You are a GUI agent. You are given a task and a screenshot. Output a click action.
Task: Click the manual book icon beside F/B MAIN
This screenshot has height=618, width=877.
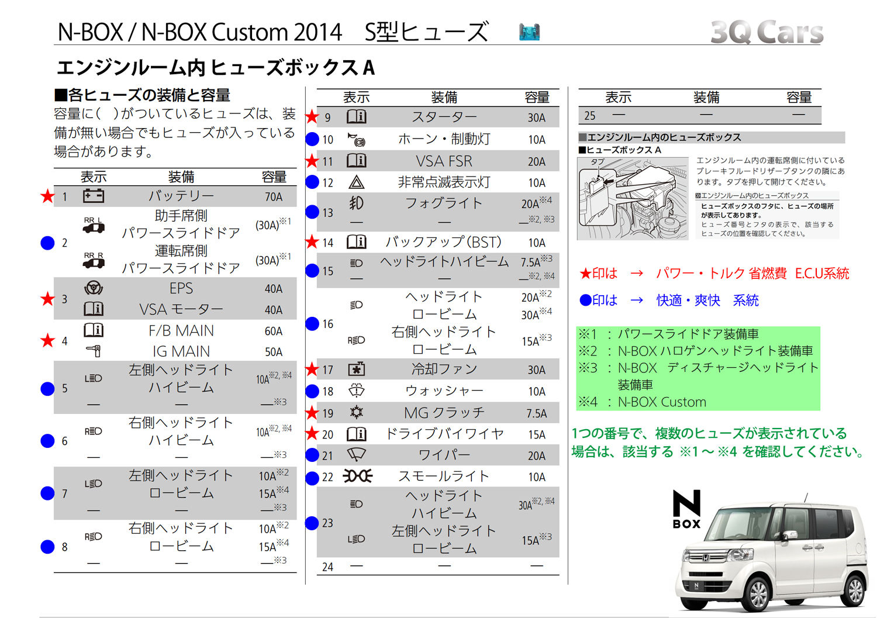pyautogui.click(x=94, y=330)
